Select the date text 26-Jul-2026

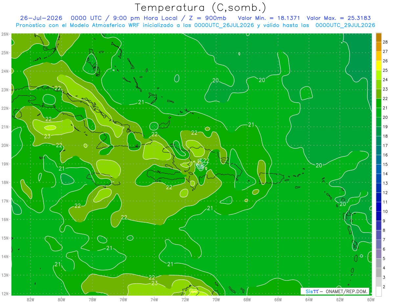click(x=41, y=18)
